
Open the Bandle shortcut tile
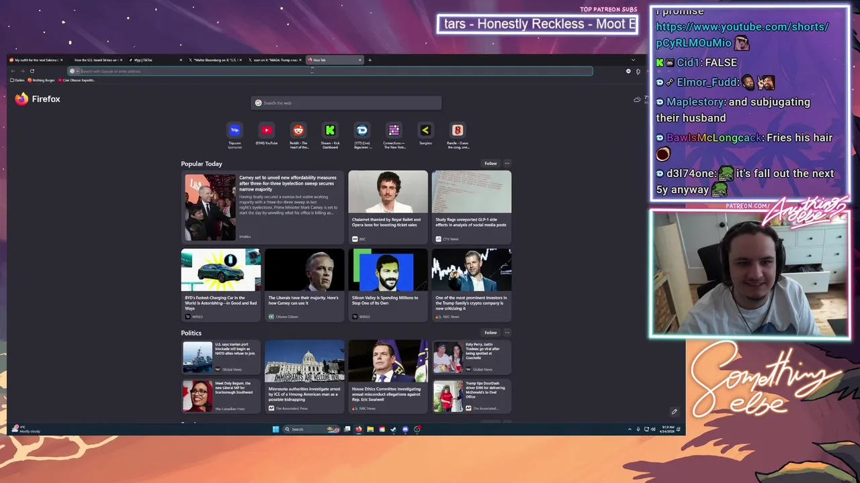point(458,130)
